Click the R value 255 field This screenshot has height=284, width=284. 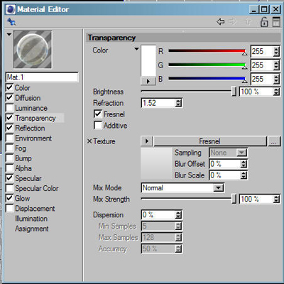point(262,51)
